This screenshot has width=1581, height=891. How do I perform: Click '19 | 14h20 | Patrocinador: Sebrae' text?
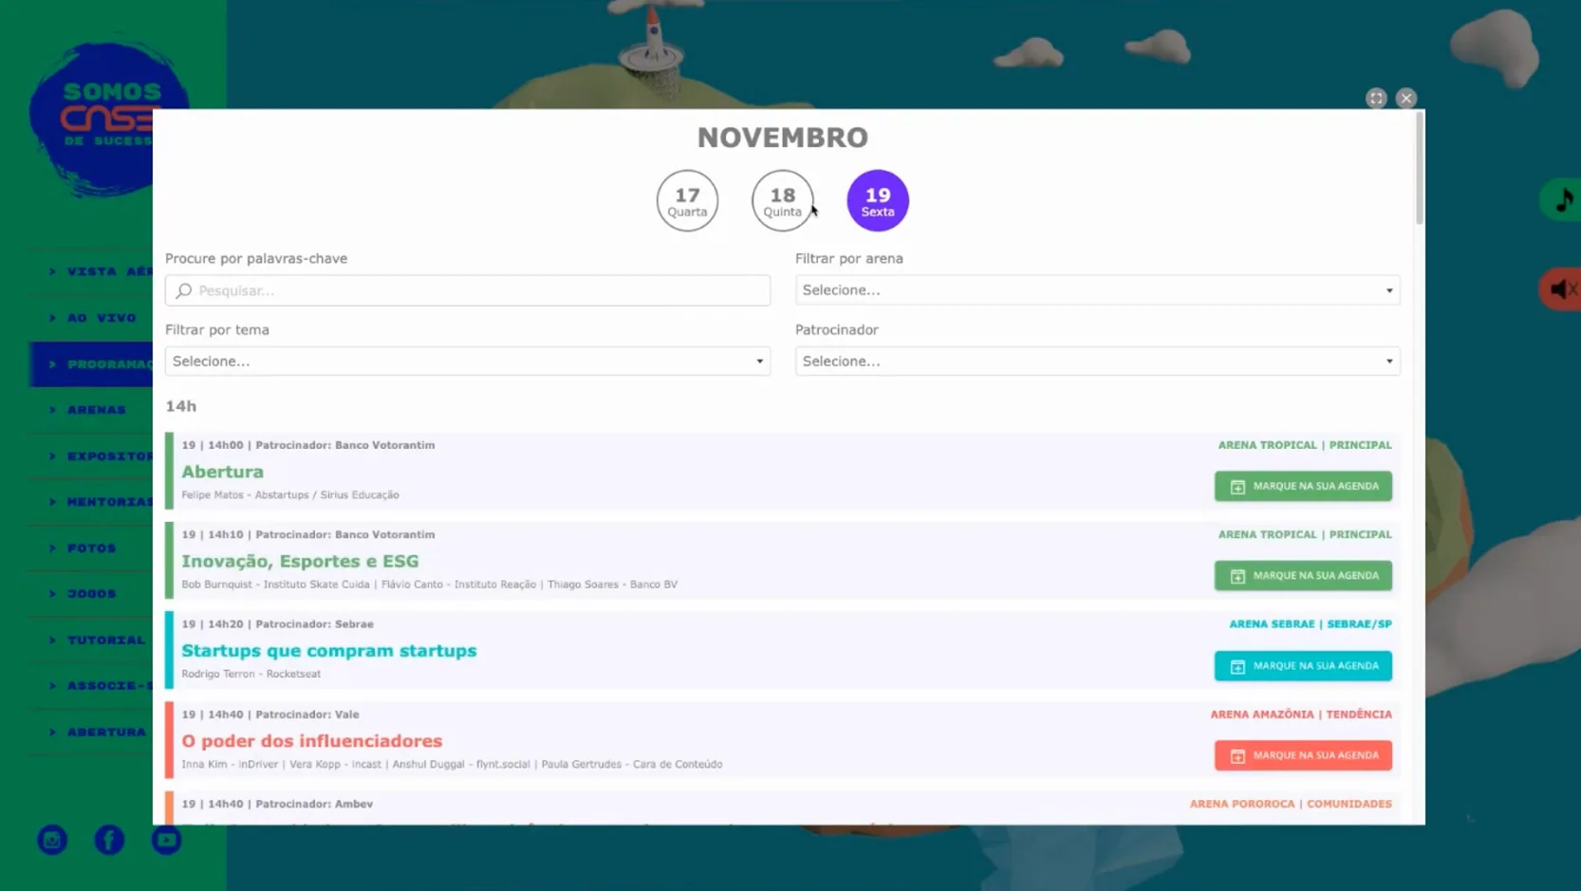[x=277, y=624]
